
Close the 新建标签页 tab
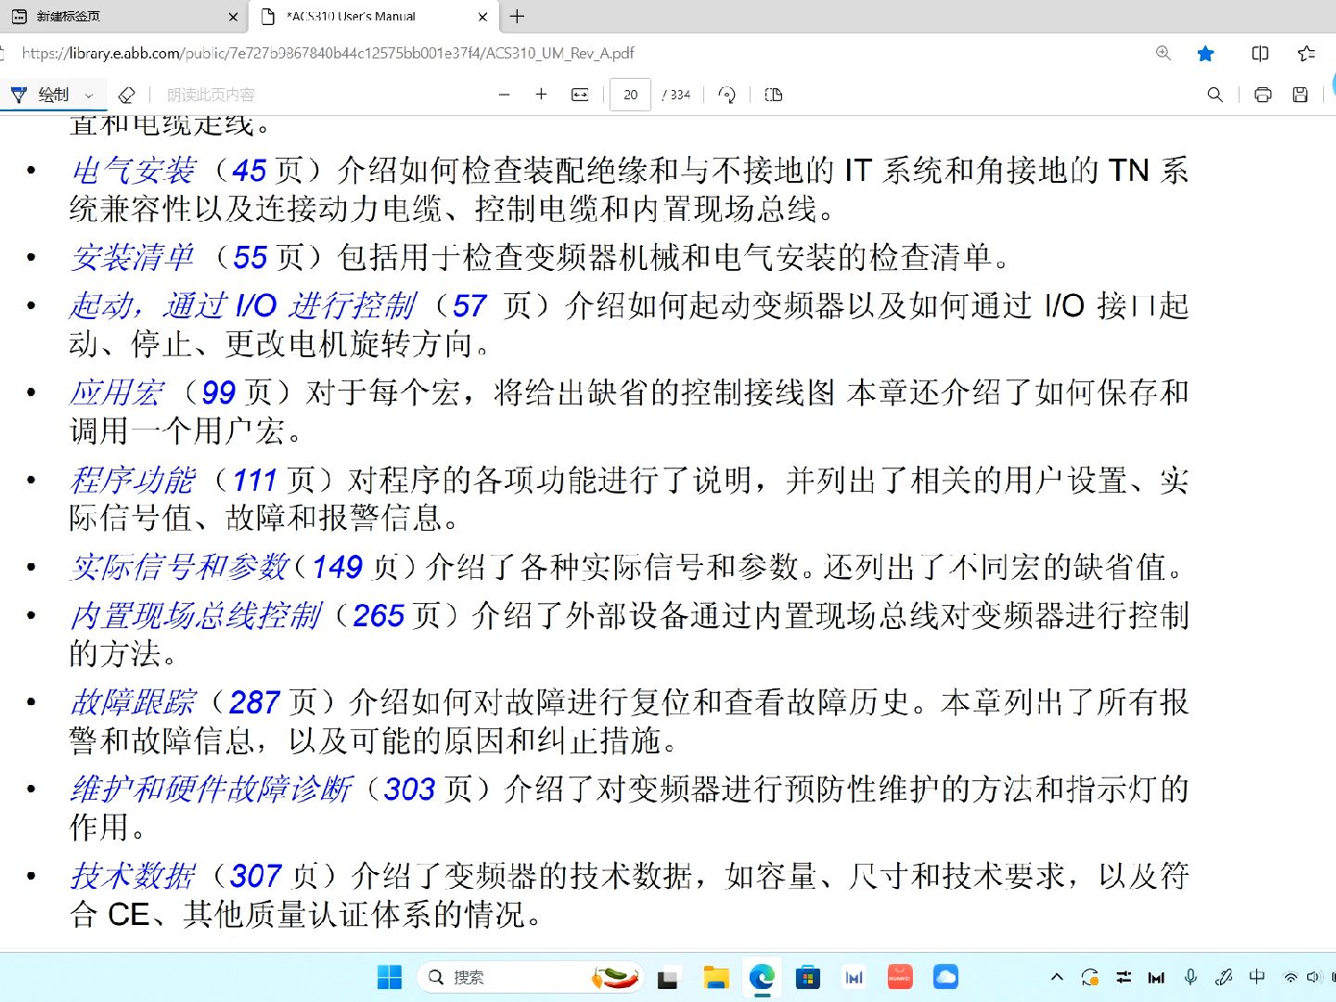pos(233,16)
